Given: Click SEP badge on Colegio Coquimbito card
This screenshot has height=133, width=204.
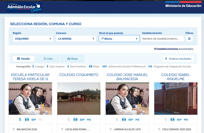Looking at the screenshot, I should [82, 120].
